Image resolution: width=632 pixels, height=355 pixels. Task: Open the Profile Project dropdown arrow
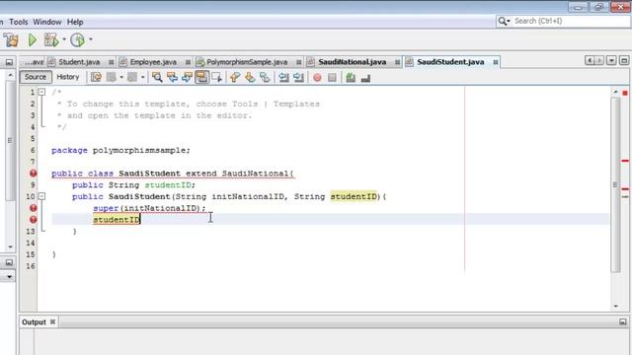coord(90,39)
